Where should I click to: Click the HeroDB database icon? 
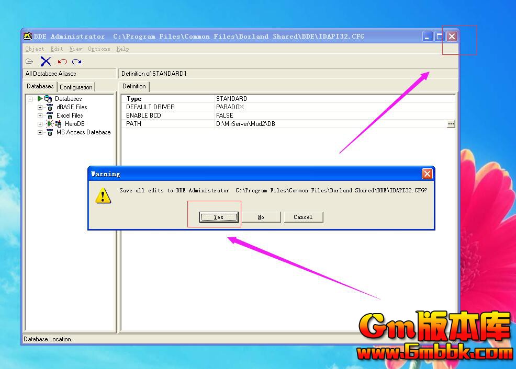tap(58, 124)
